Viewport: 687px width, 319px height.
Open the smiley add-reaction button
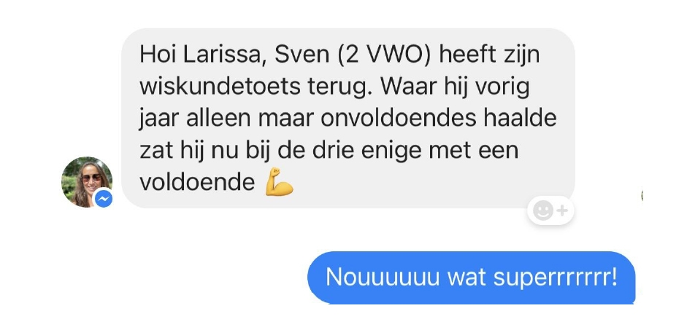550,211
